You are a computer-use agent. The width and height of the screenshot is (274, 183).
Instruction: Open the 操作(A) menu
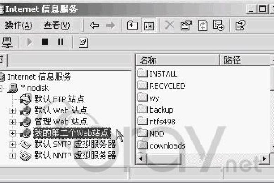point(18,25)
